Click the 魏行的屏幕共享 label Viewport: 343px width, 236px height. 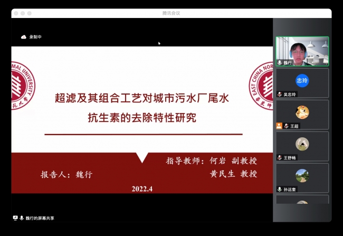(x=40, y=218)
